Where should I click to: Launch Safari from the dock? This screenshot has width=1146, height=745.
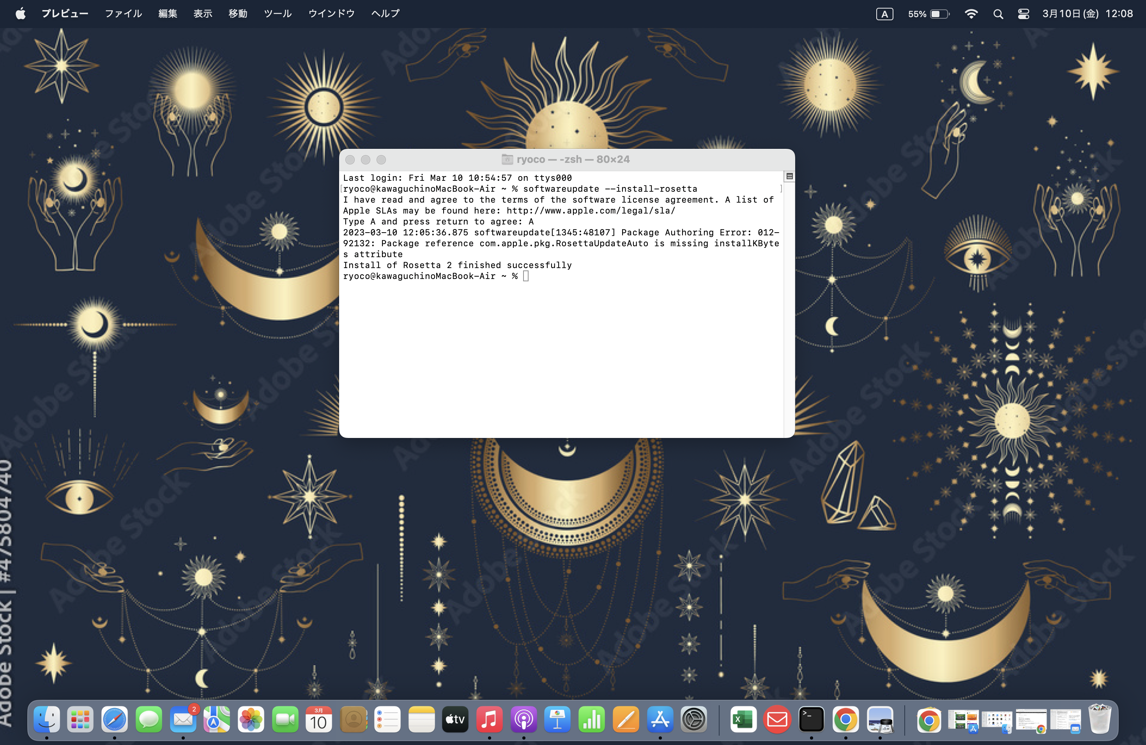(x=115, y=720)
